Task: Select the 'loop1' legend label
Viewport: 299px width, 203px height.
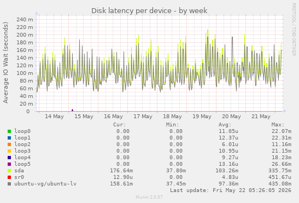Action: [x=22, y=138]
